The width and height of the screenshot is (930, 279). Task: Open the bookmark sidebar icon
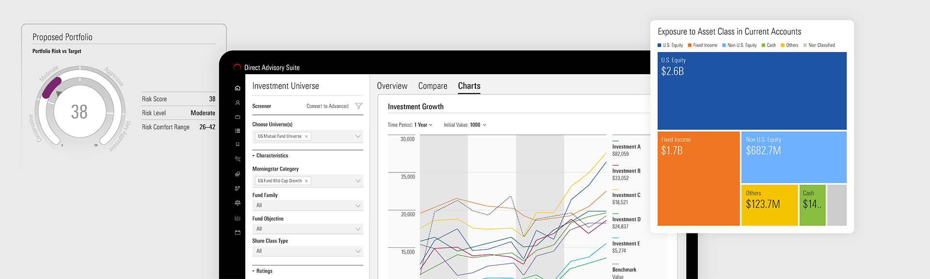click(237, 144)
